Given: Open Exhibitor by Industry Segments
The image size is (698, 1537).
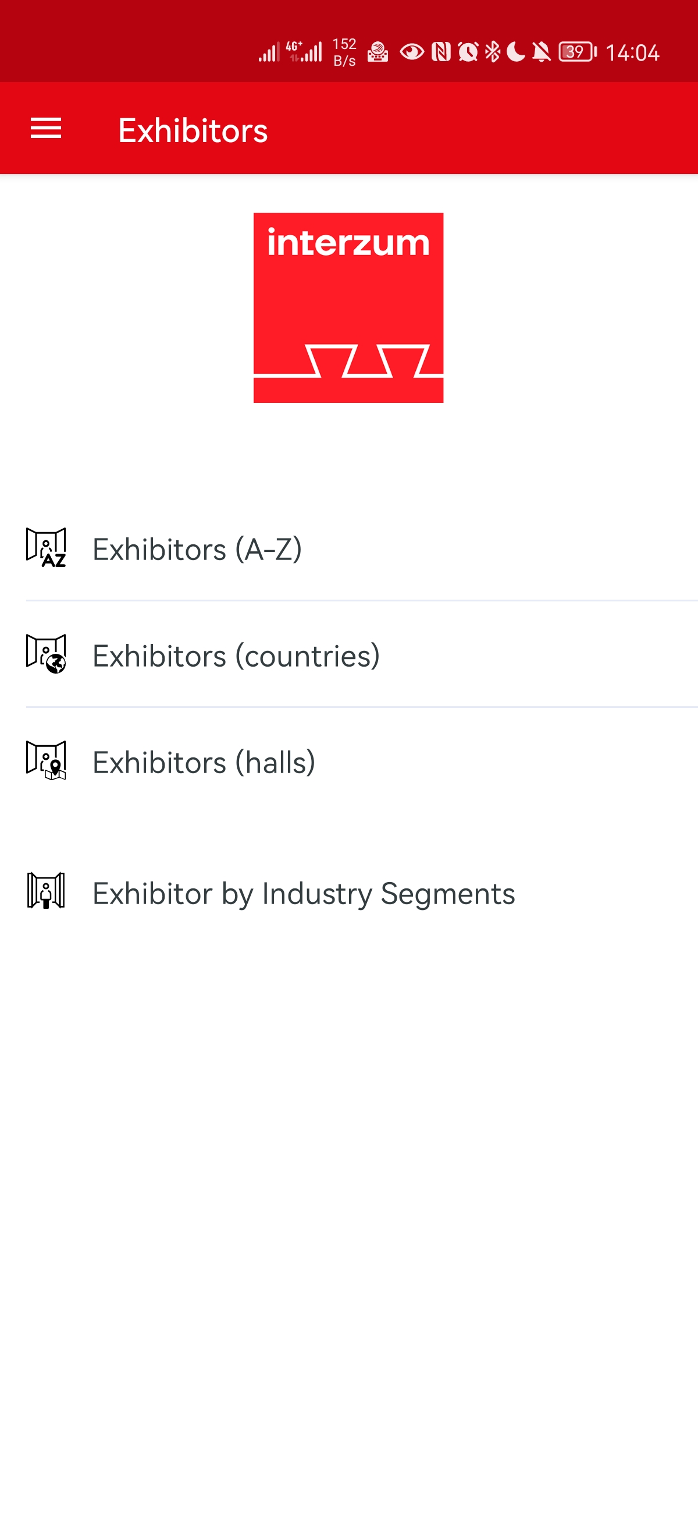Looking at the screenshot, I should (x=304, y=893).
